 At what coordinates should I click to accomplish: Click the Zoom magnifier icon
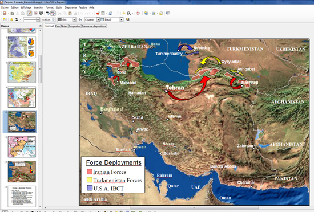tap(129, 13)
